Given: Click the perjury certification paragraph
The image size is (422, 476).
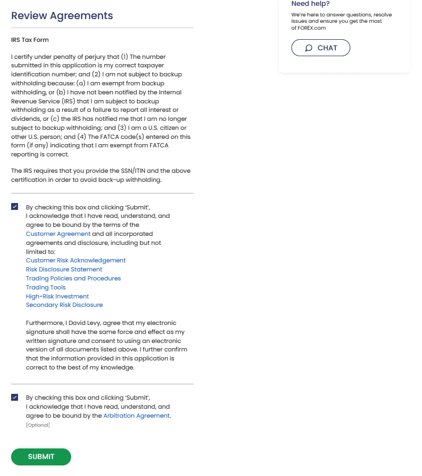Looking at the screenshot, I should [x=101, y=105].
